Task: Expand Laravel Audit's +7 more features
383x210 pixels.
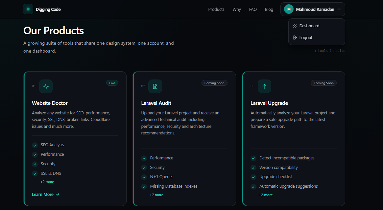Action: (156, 195)
